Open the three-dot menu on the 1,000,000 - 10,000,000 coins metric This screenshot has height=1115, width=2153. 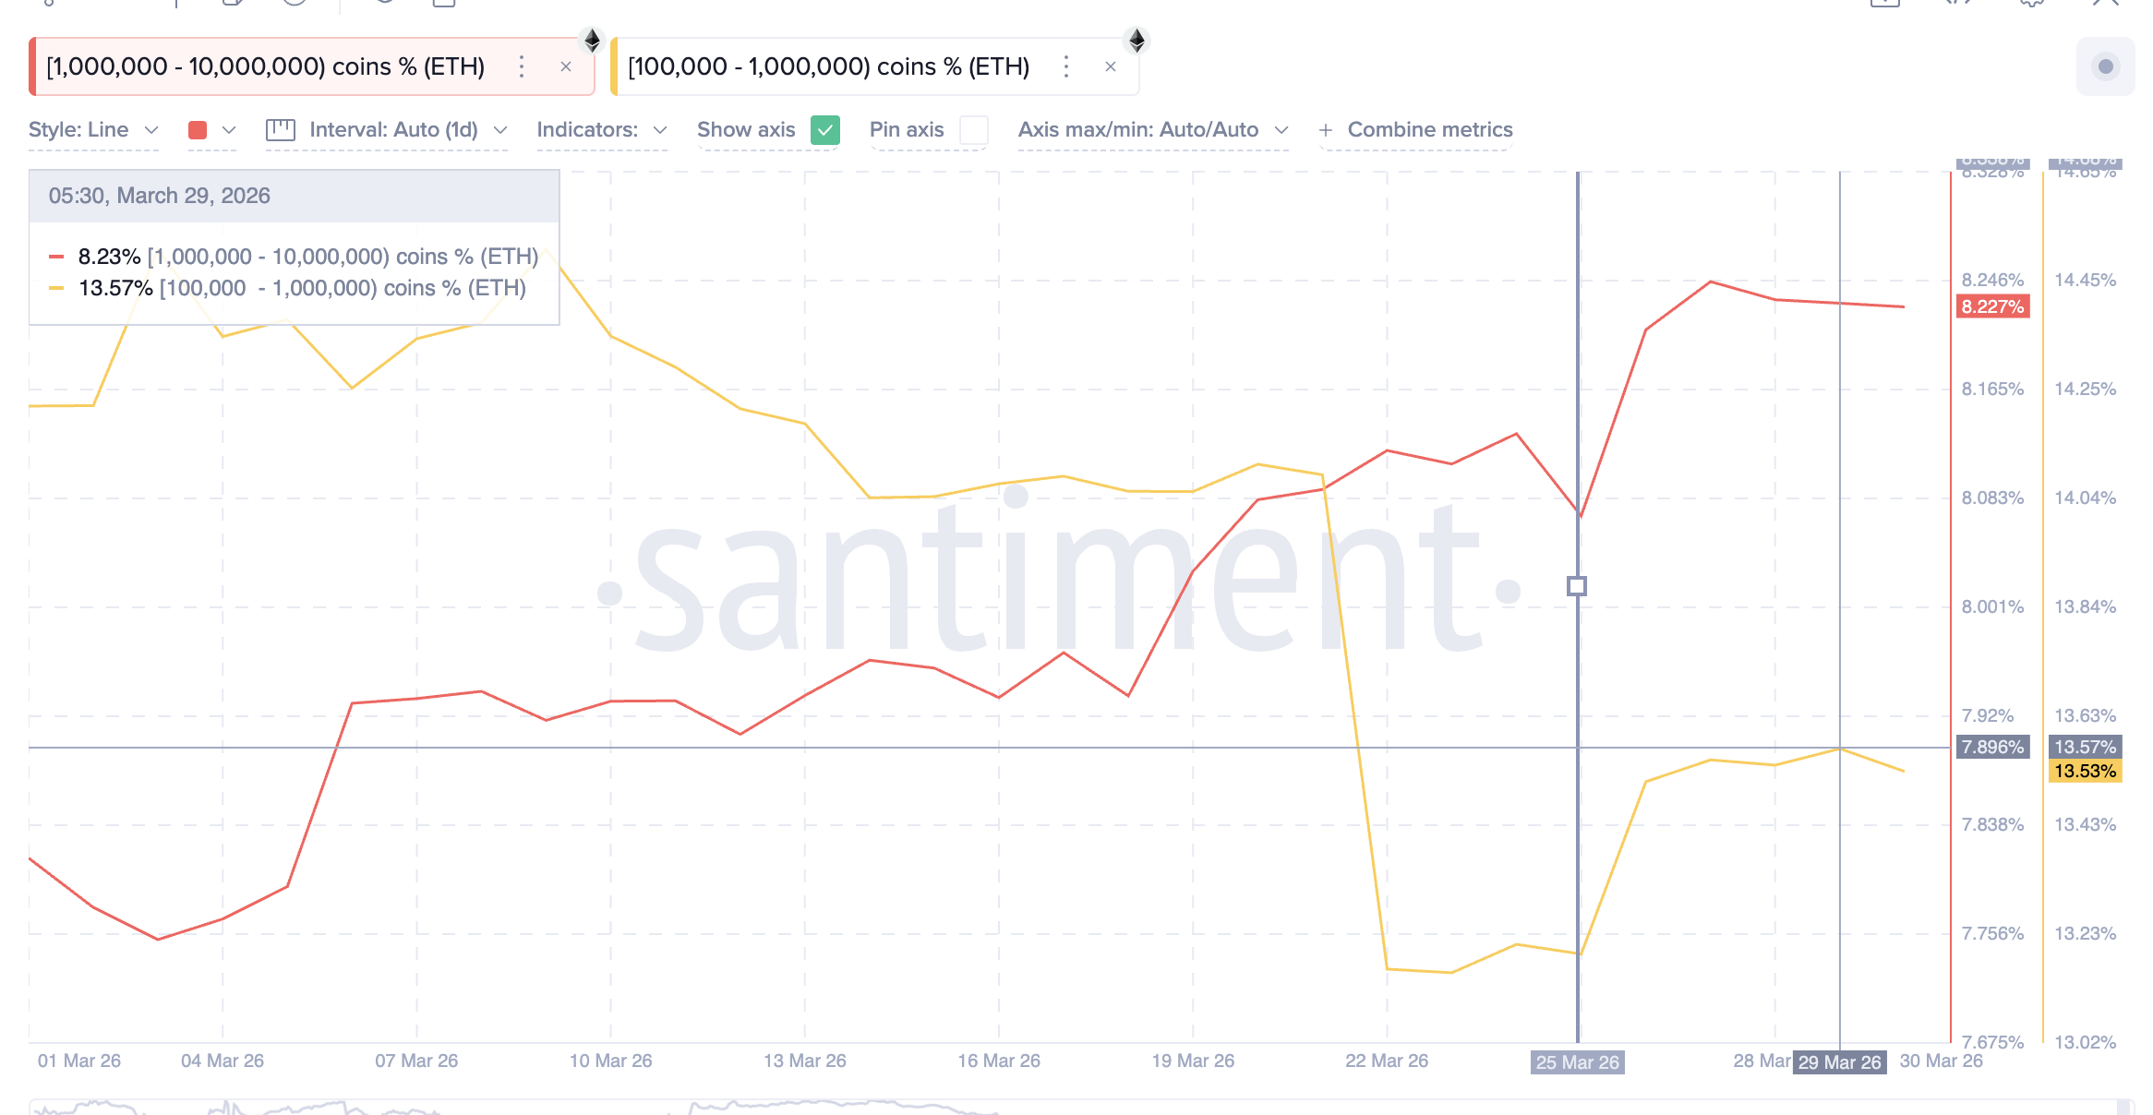522,66
